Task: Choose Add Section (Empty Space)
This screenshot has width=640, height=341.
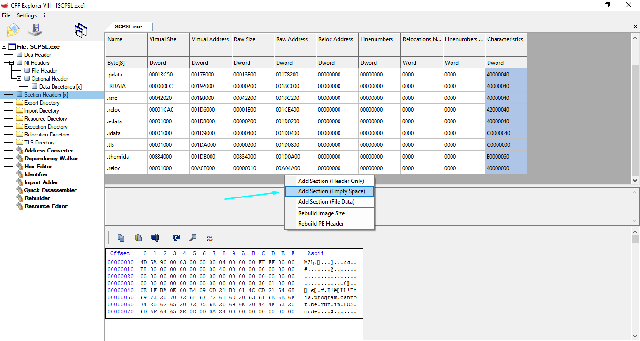Action: pos(329,191)
